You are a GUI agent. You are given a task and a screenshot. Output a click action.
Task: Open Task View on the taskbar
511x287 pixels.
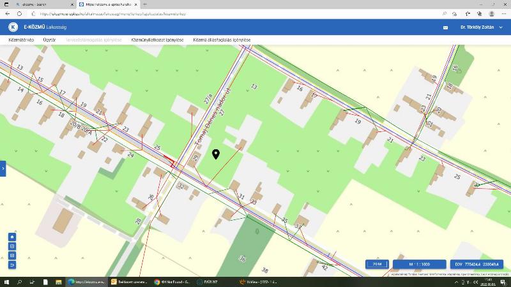tap(32, 282)
